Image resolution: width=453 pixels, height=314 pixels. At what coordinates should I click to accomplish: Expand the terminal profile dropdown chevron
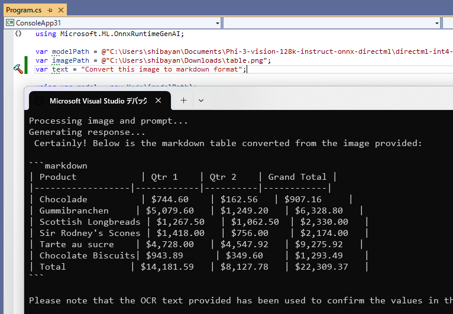201,101
